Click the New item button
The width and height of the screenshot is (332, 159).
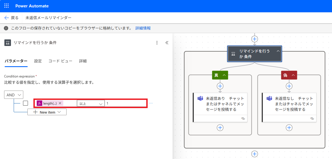point(47,112)
